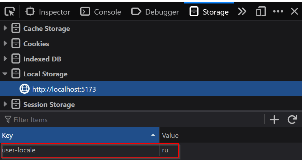This screenshot has height=160, width=302.
Task: Add a new storage item with plus icon
Action: pos(274,120)
